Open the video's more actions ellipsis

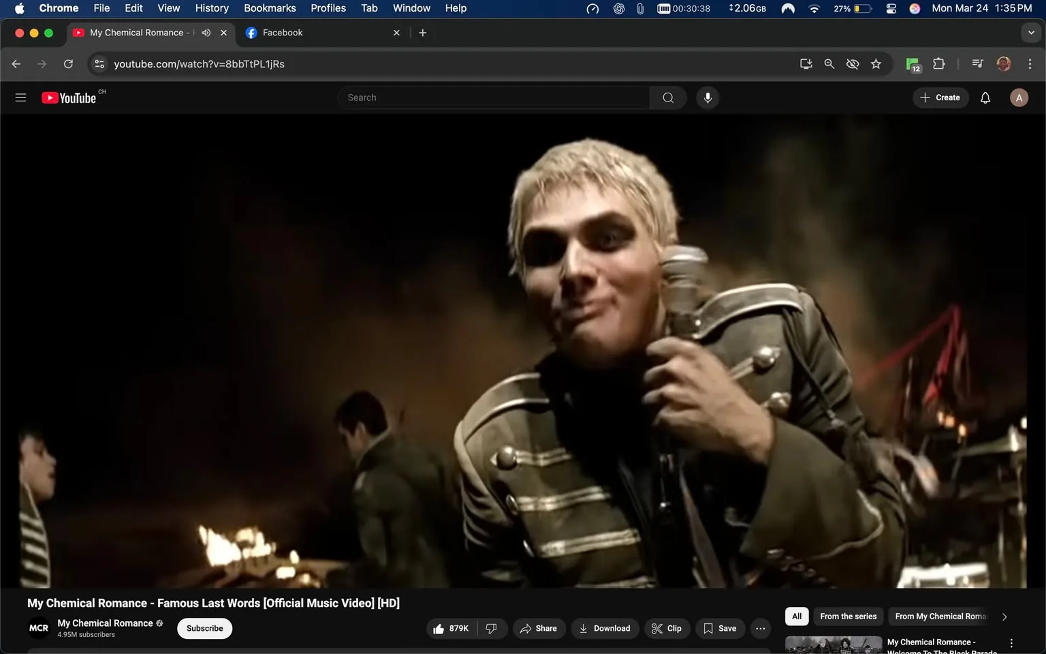tap(760, 628)
